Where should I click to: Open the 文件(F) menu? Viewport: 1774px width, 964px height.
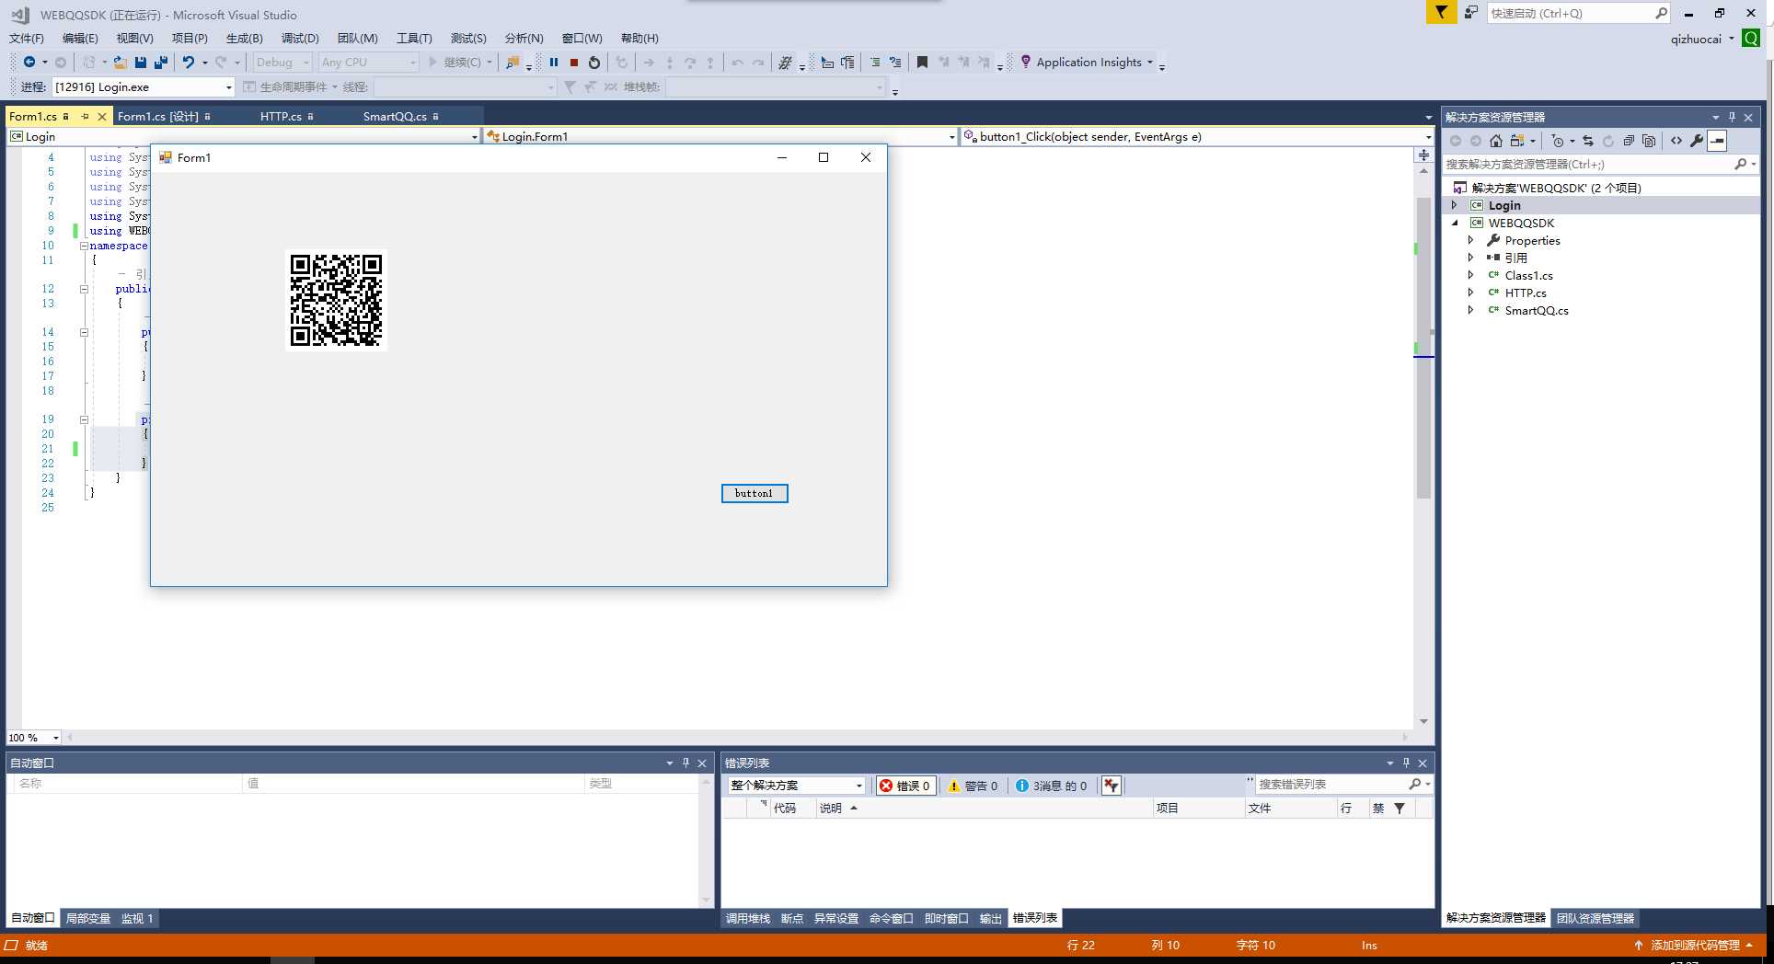point(27,39)
